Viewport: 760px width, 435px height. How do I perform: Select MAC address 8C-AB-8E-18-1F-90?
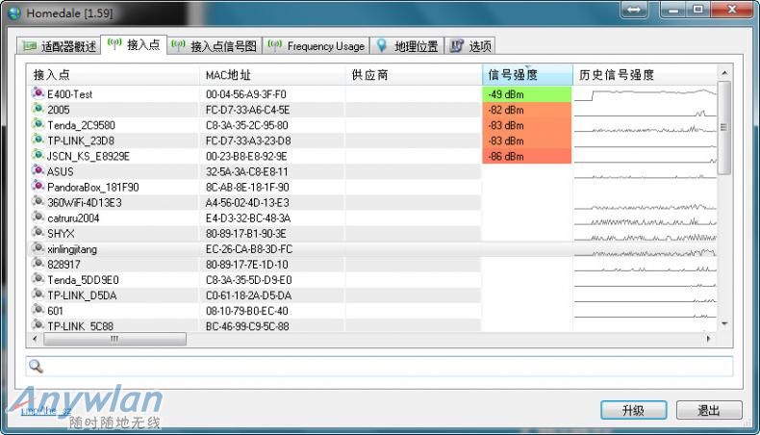point(247,188)
